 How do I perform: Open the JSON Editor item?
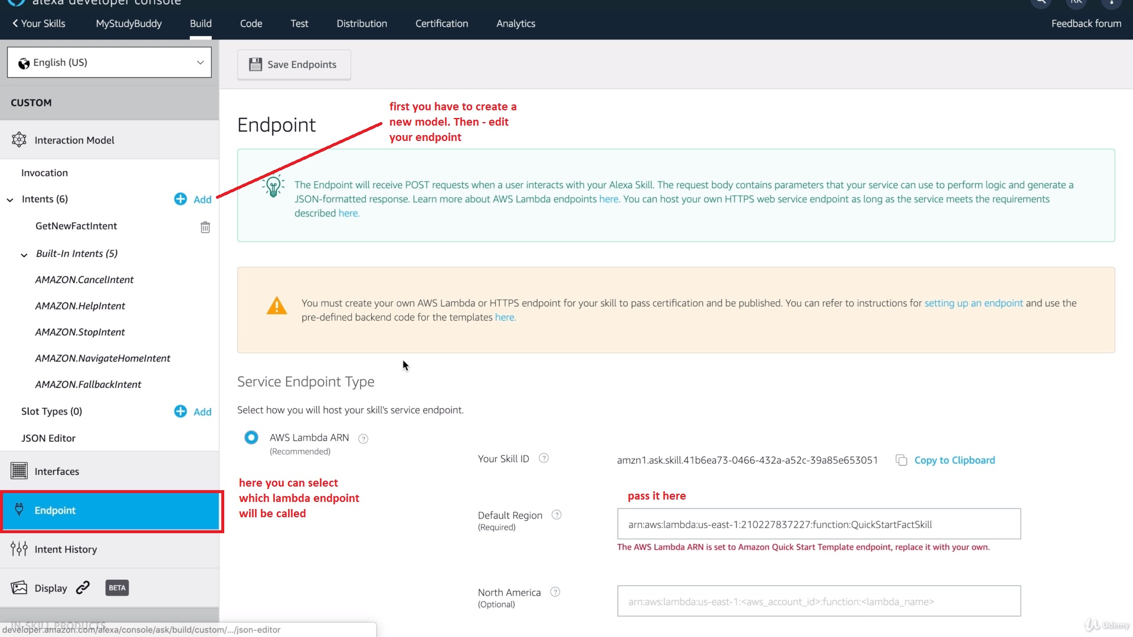coord(48,438)
